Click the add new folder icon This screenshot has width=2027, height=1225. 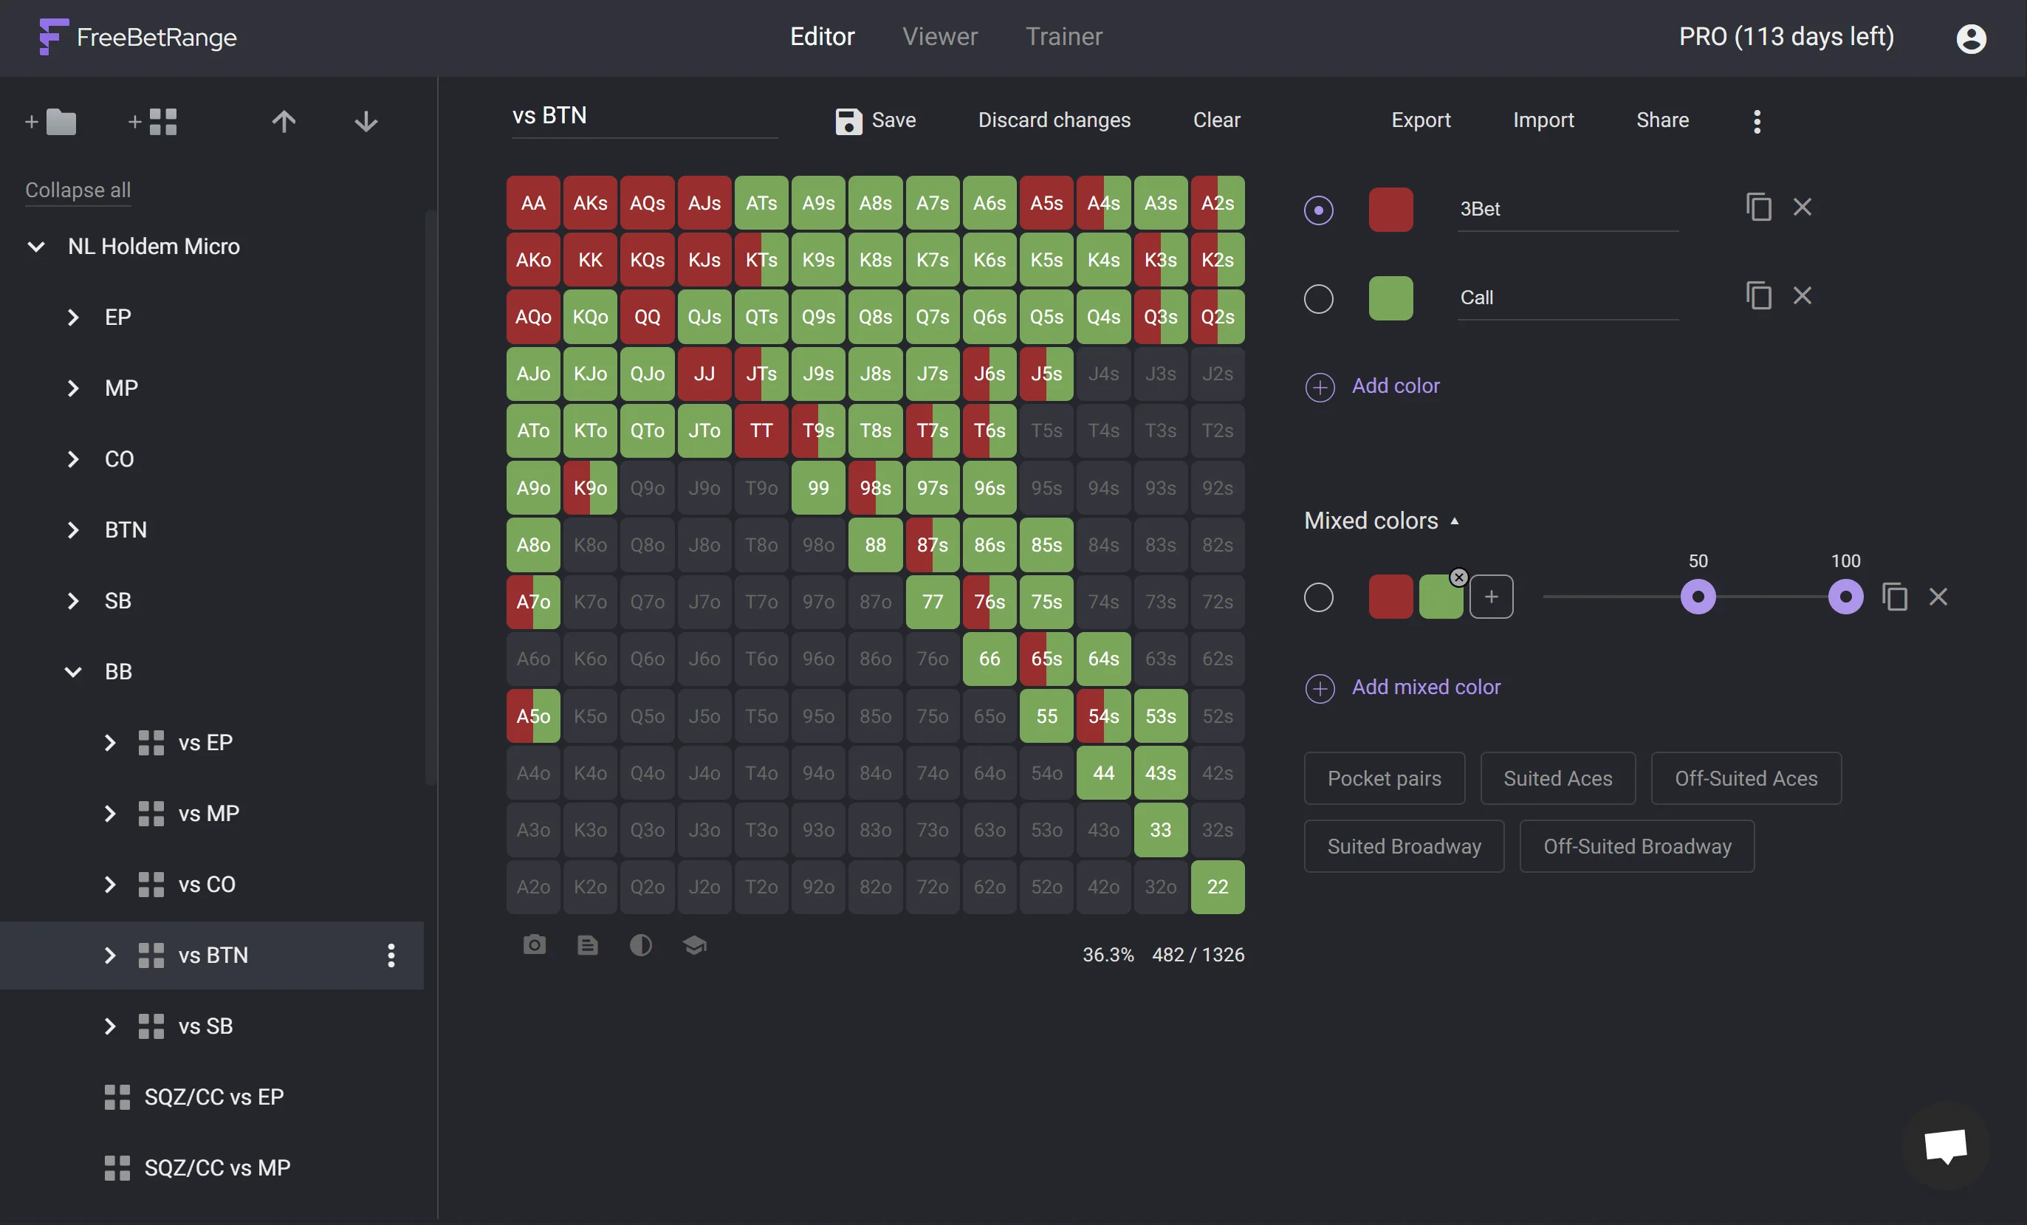(52, 122)
